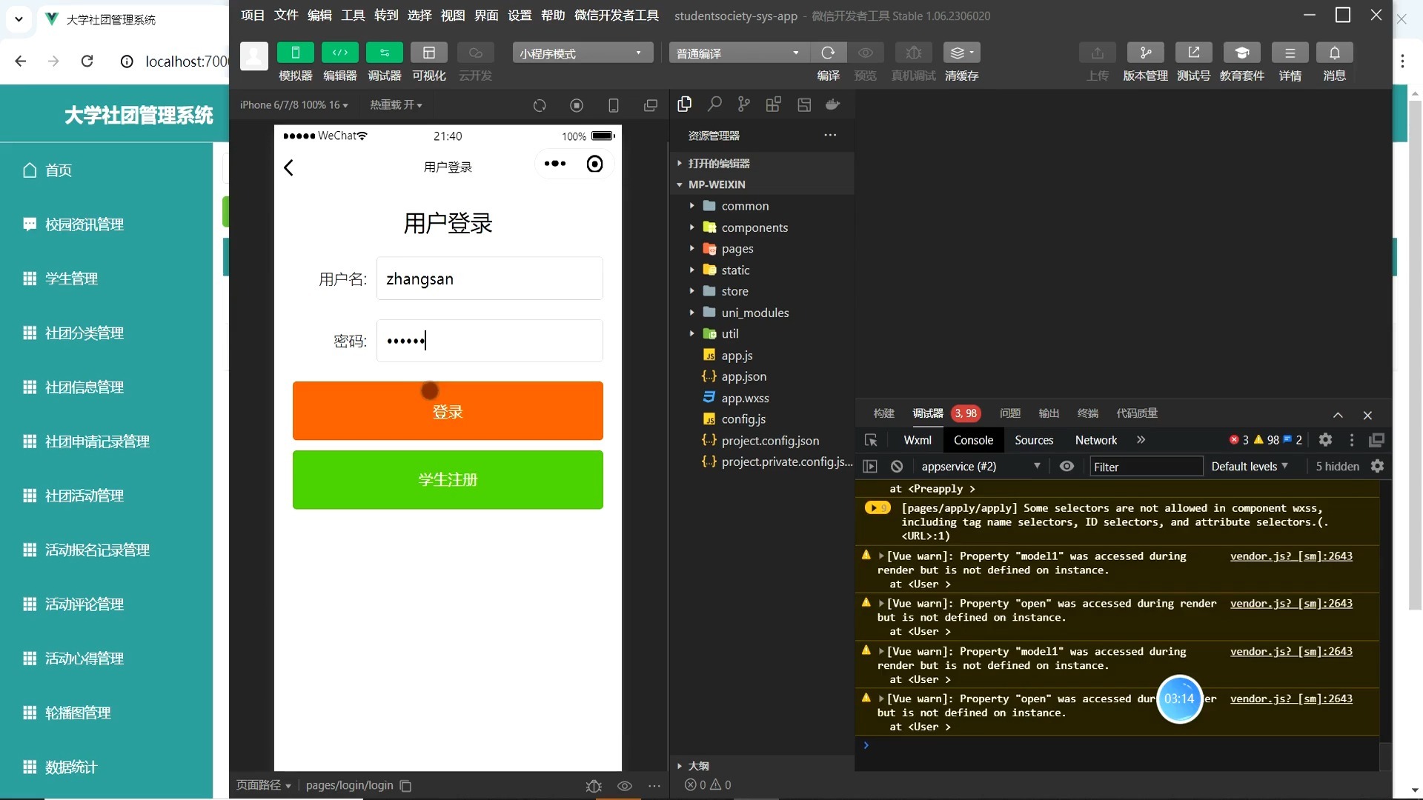Open the Default levels dropdown

(x=1248, y=466)
